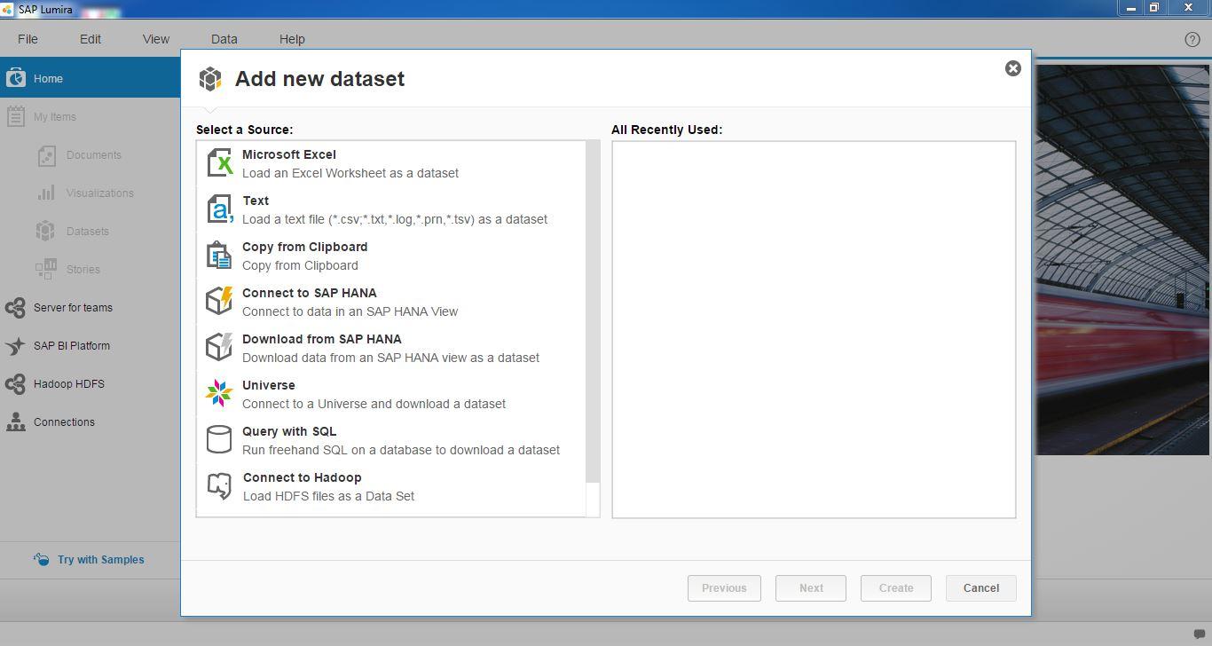Open the View menu
This screenshot has width=1212, height=646.
coord(156,39)
